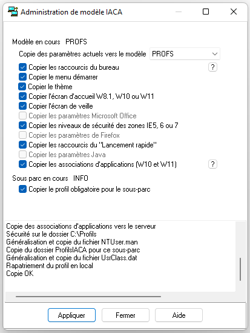Open help with the Aide button
This screenshot has width=250, height=333.
coord(179,315)
